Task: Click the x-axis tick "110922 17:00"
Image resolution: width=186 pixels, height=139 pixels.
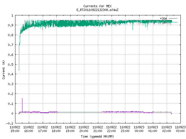Action: click(42, 129)
